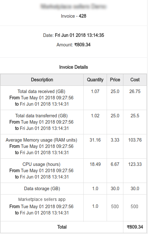
Task: Click the Data storage (GB) row
Action: point(74,189)
